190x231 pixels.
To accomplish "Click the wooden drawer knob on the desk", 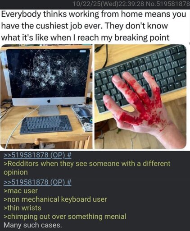I will coord(37,142).
